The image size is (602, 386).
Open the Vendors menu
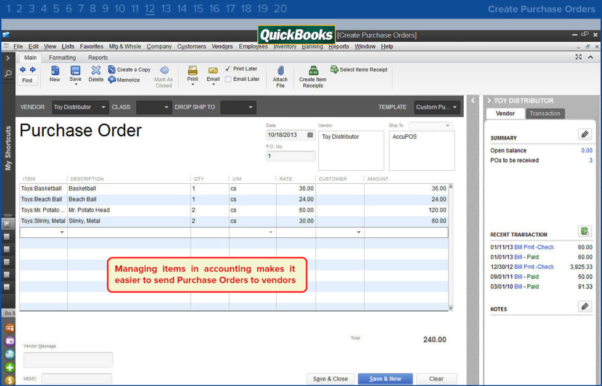pyautogui.click(x=222, y=46)
